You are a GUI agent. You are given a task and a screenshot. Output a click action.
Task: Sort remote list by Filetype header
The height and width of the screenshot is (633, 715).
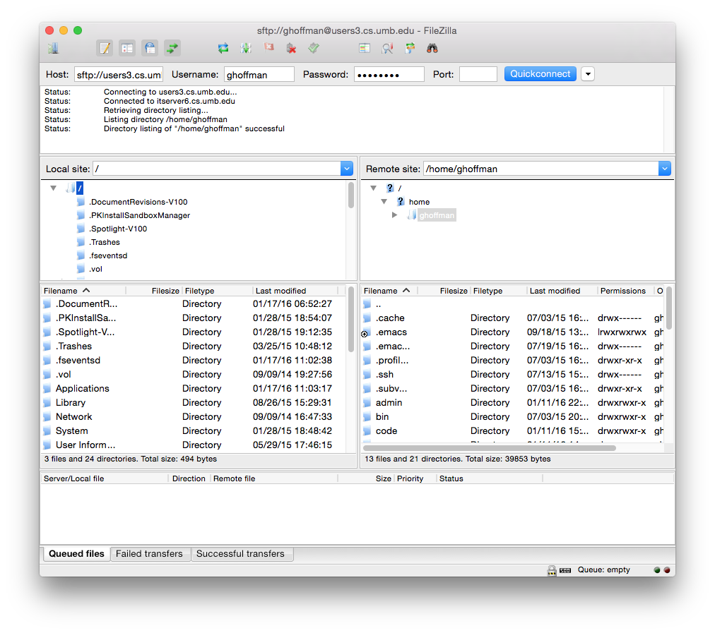(x=498, y=291)
